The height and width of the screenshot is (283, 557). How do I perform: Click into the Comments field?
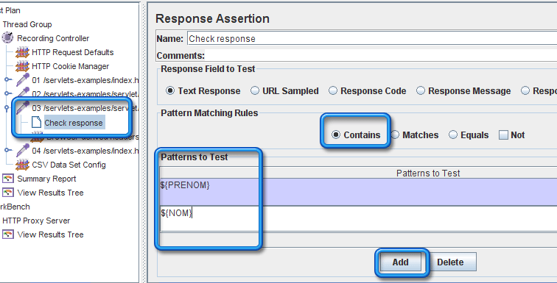point(381,56)
